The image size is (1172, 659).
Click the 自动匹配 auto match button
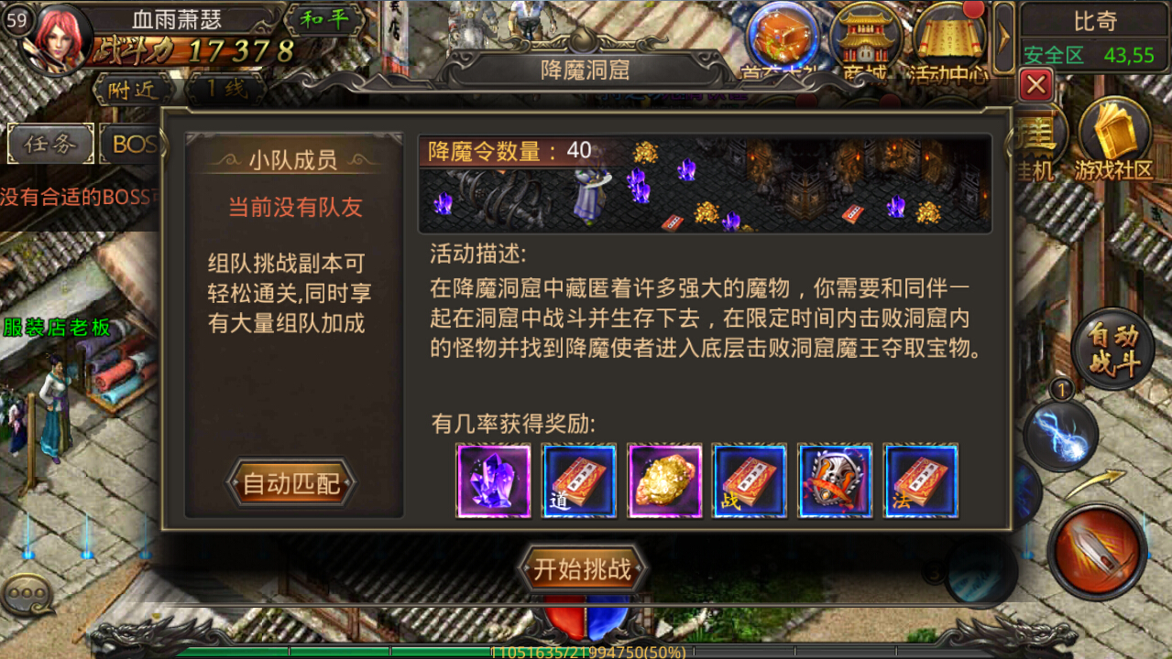click(x=290, y=484)
